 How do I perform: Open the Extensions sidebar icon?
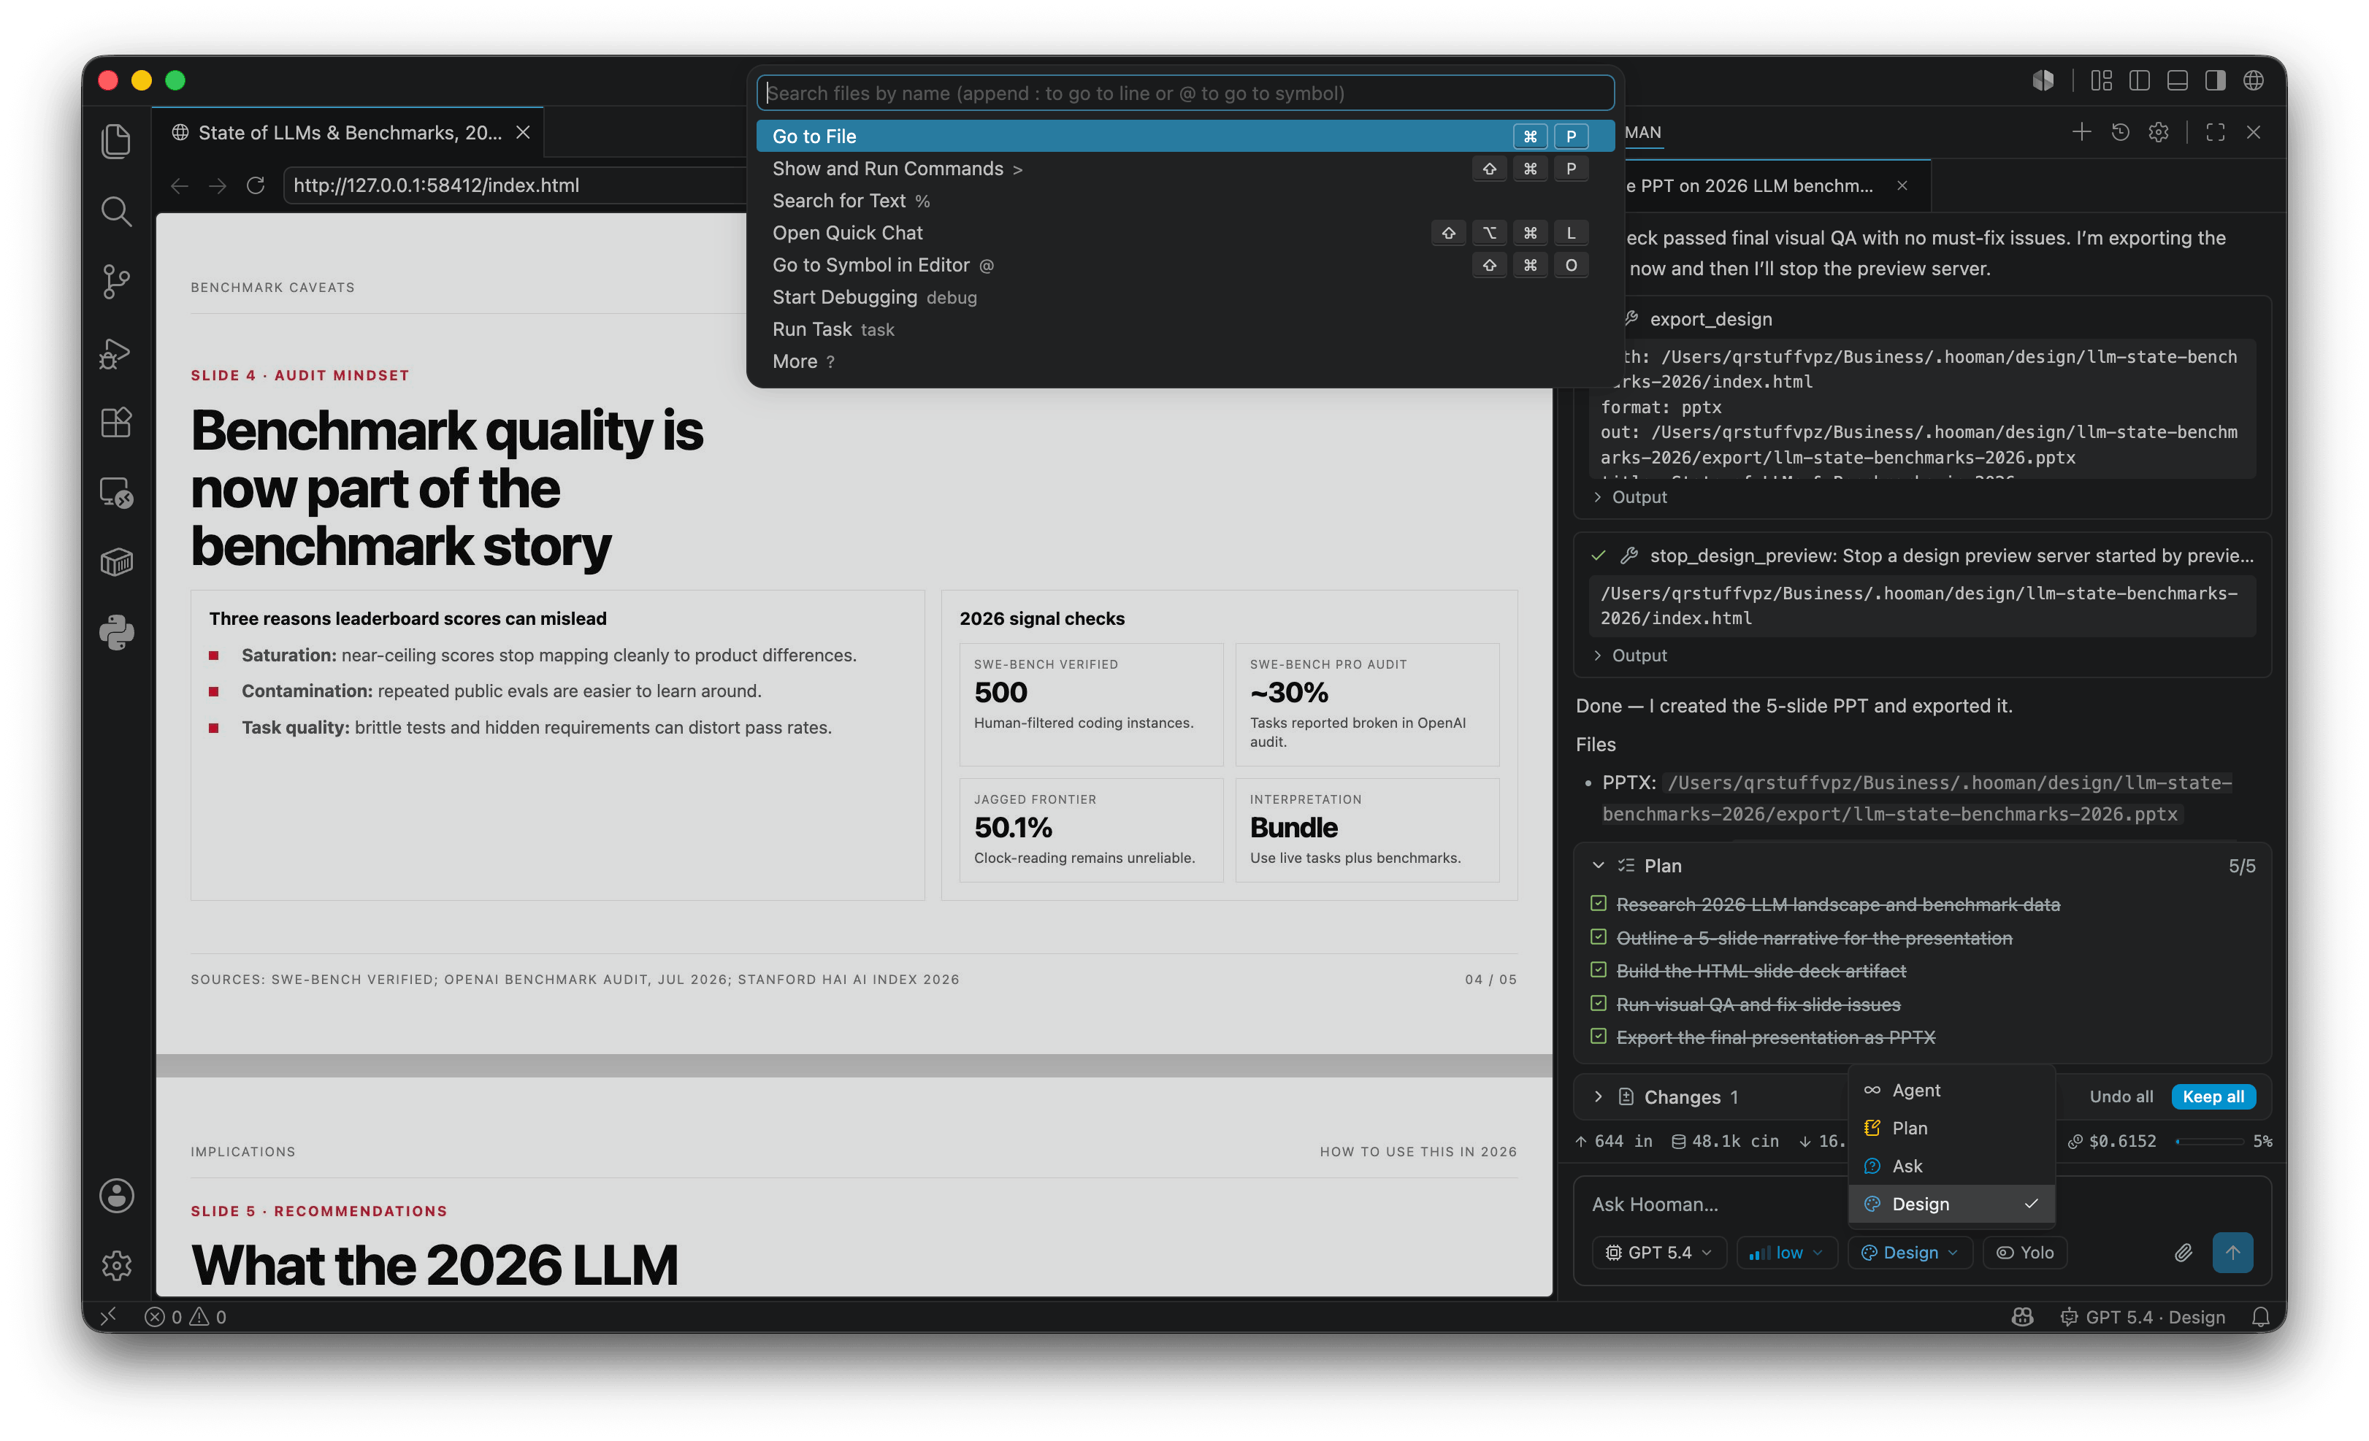pyautogui.click(x=116, y=422)
